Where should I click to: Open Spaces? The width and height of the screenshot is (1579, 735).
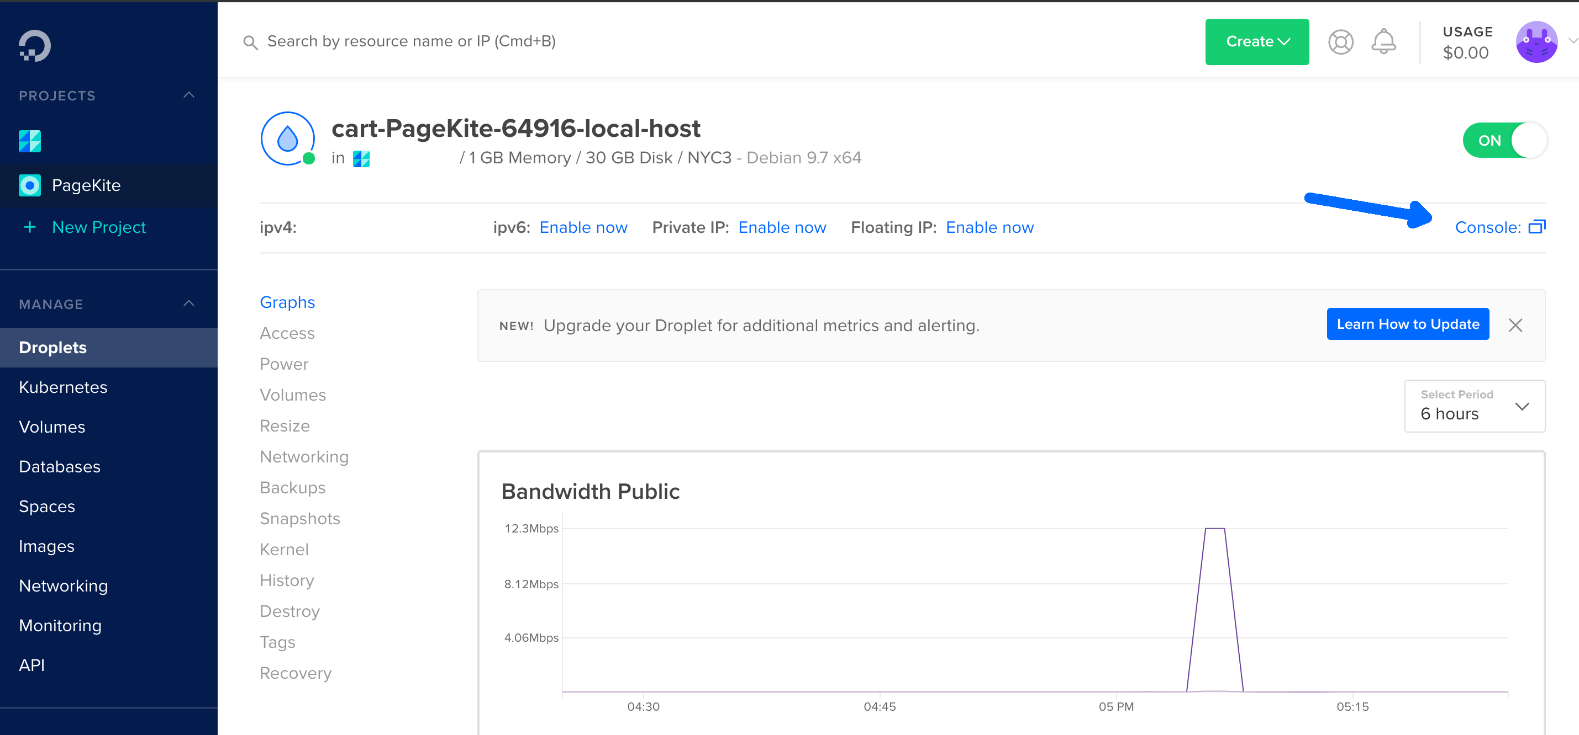point(46,507)
